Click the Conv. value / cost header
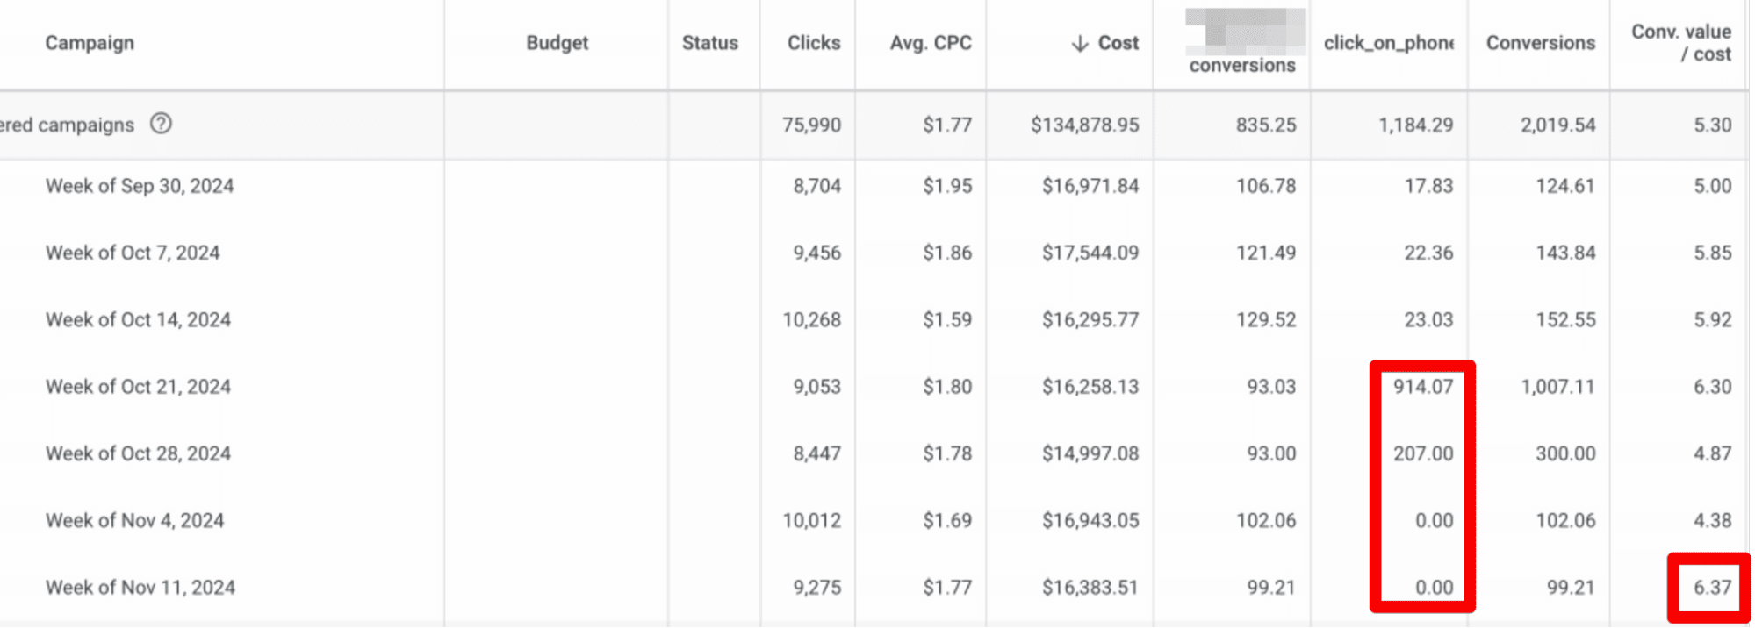1755x628 pixels. [x=1680, y=43]
